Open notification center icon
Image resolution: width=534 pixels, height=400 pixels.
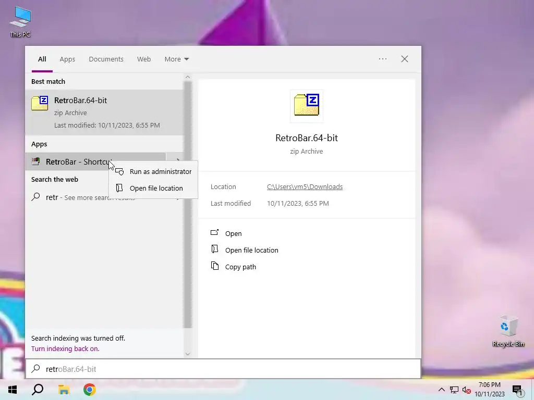(518, 390)
